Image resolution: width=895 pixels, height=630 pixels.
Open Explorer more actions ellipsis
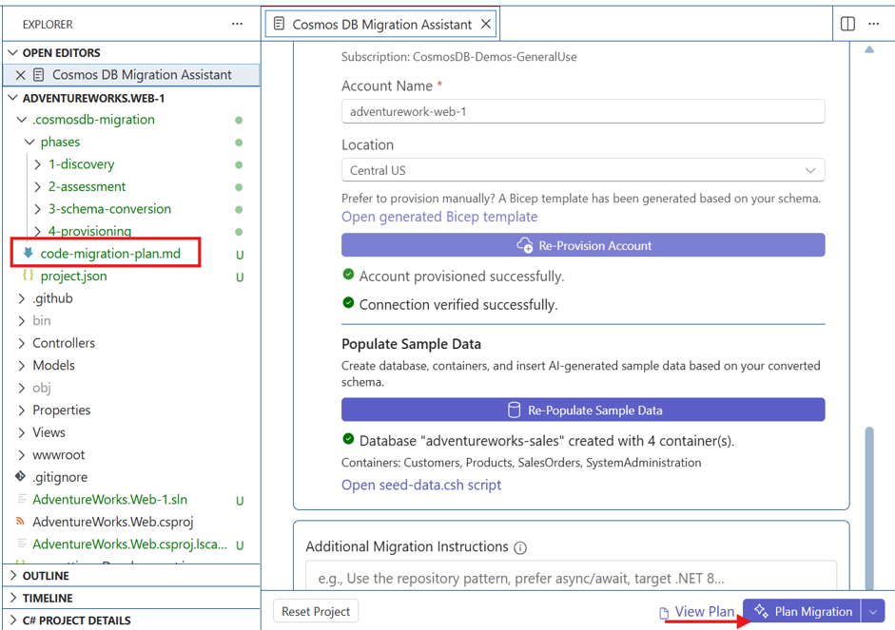click(x=237, y=24)
